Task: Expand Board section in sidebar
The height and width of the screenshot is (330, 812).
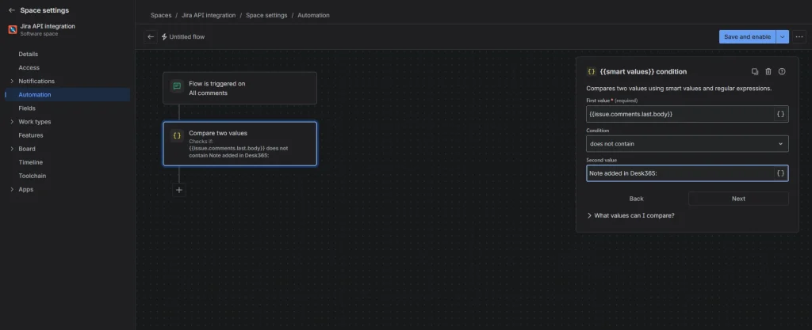Action: 12,149
